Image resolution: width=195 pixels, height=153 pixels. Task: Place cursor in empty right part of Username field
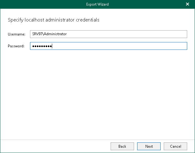click(x=141, y=34)
